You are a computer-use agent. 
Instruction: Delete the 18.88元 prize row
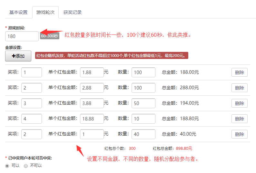pyautogui.click(x=239, y=119)
